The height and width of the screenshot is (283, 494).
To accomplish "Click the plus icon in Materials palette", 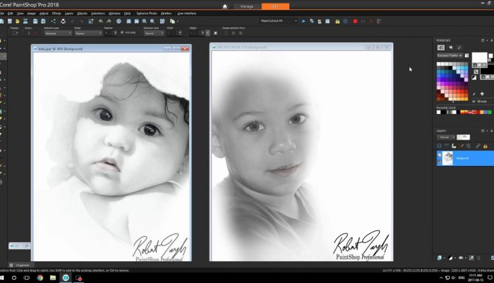I will click(x=482, y=94).
